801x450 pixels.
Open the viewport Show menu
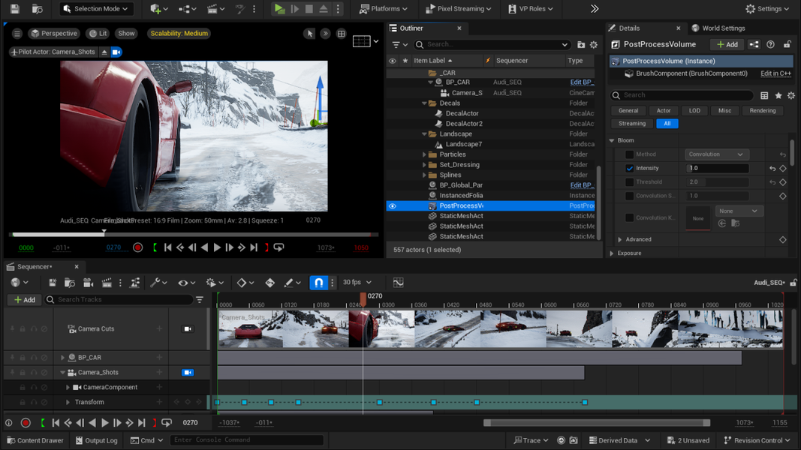[126, 33]
